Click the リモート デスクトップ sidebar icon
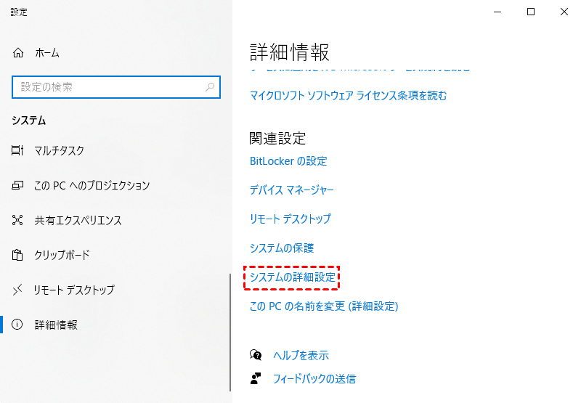Viewport: 581px width, 403px height. 17,290
